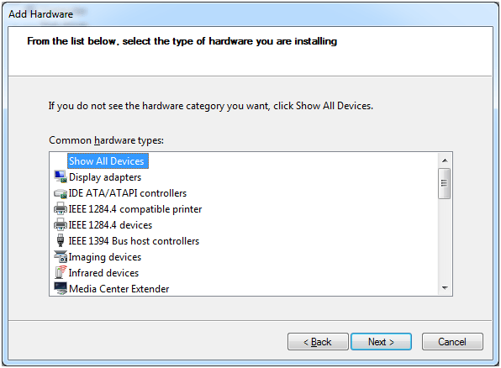Viewport: 501px width, 368px height.
Task: Select the Display adapters entry
Action: (x=105, y=177)
